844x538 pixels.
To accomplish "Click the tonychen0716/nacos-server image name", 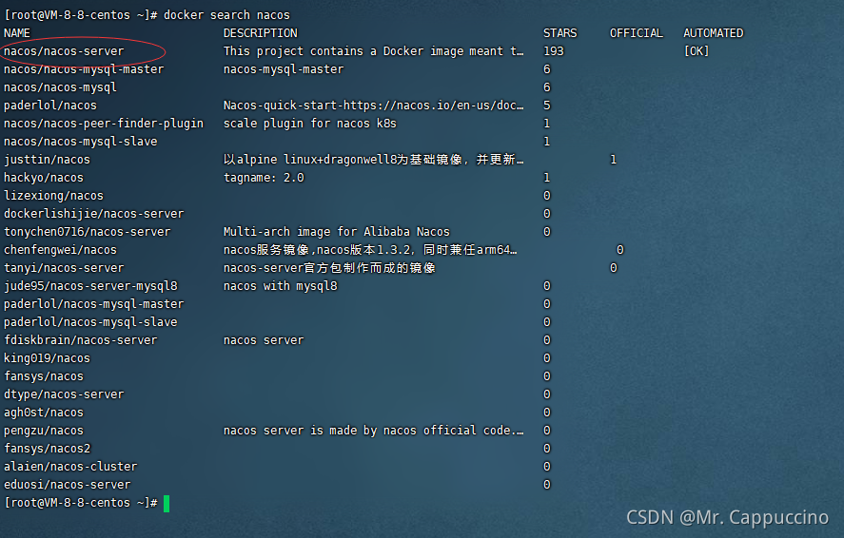I will point(88,232).
